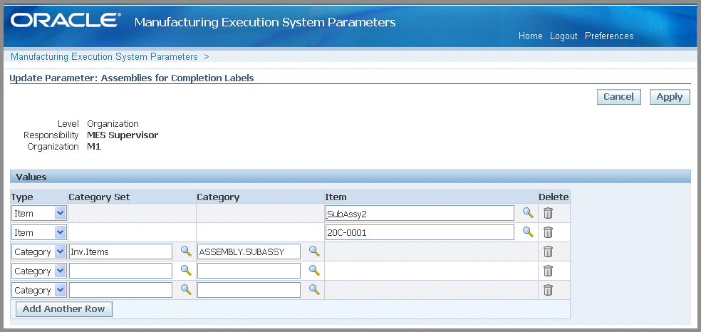The image size is (701, 332).
Task: Edit the Inv.Items category set field
Action: coord(120,251)
